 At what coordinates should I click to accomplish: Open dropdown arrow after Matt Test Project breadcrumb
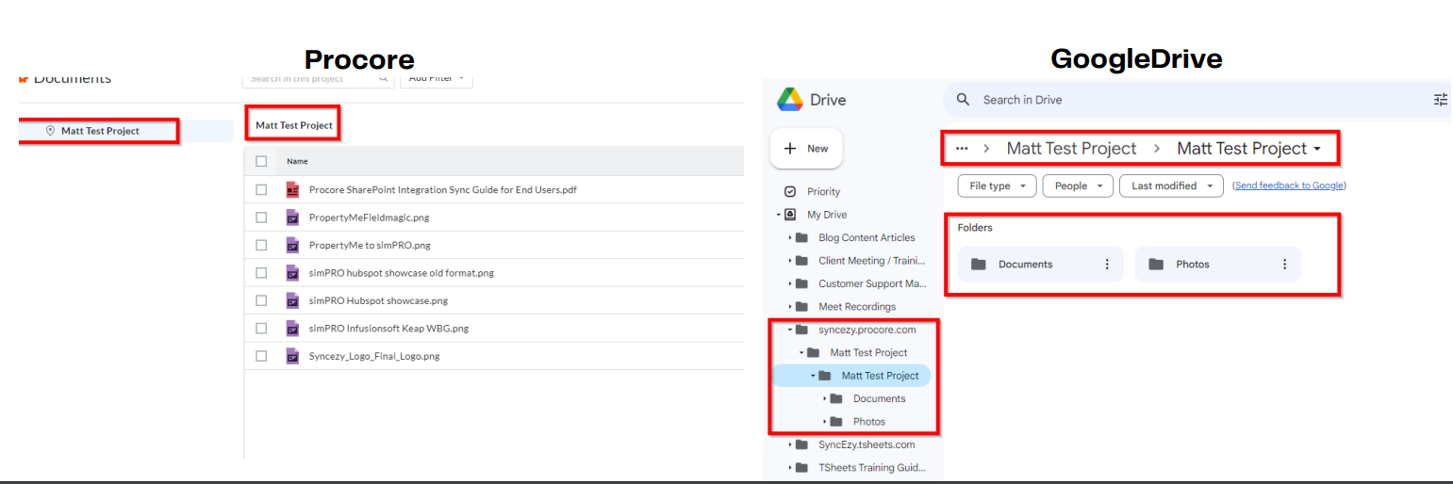(x=1317, y=150)
